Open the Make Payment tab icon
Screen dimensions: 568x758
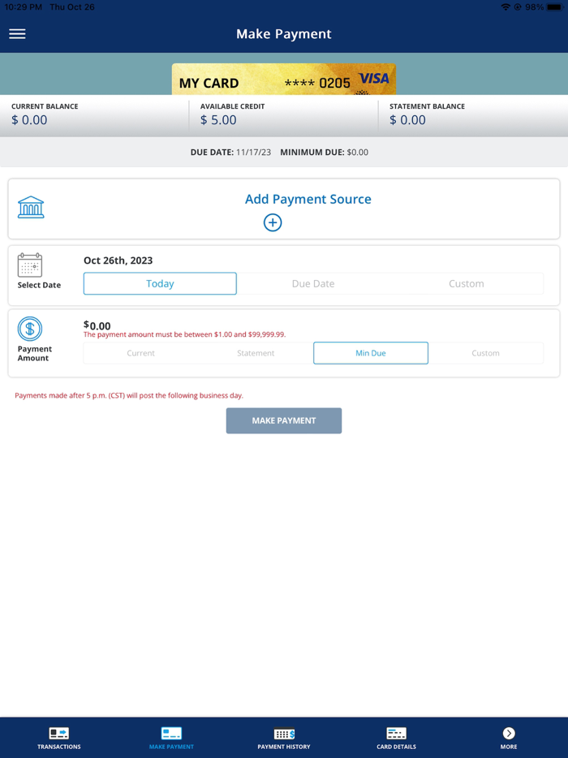coord(171,734)
